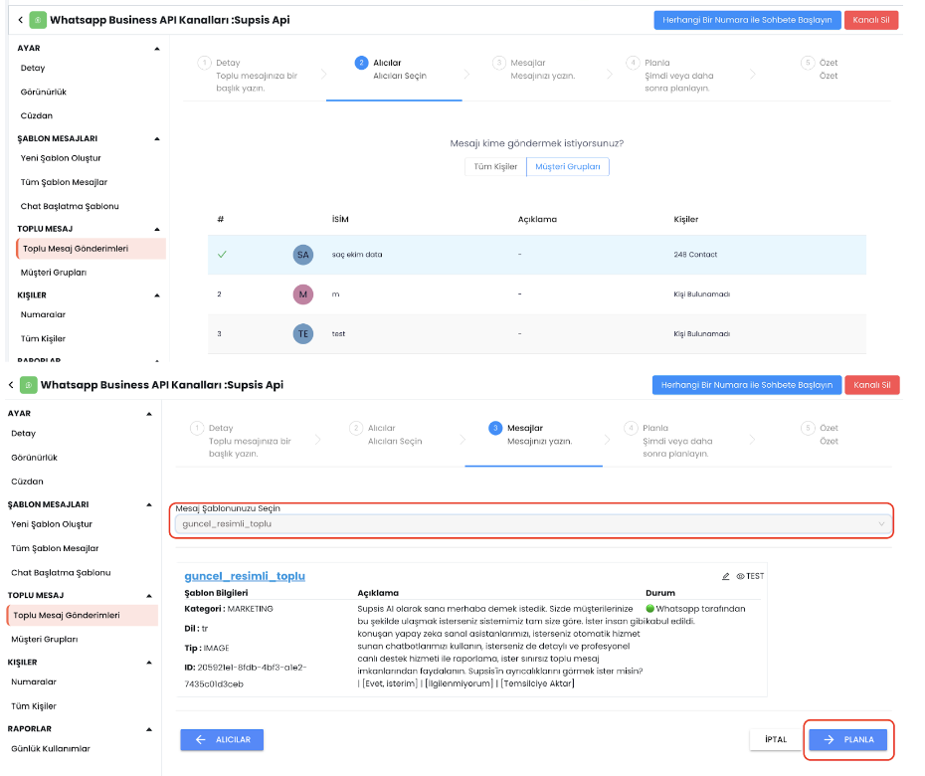Open Görünürlük in sidebar on Alıcılar screen
The height and width of the screenshot is (776, 925).
tap(44, 93)
